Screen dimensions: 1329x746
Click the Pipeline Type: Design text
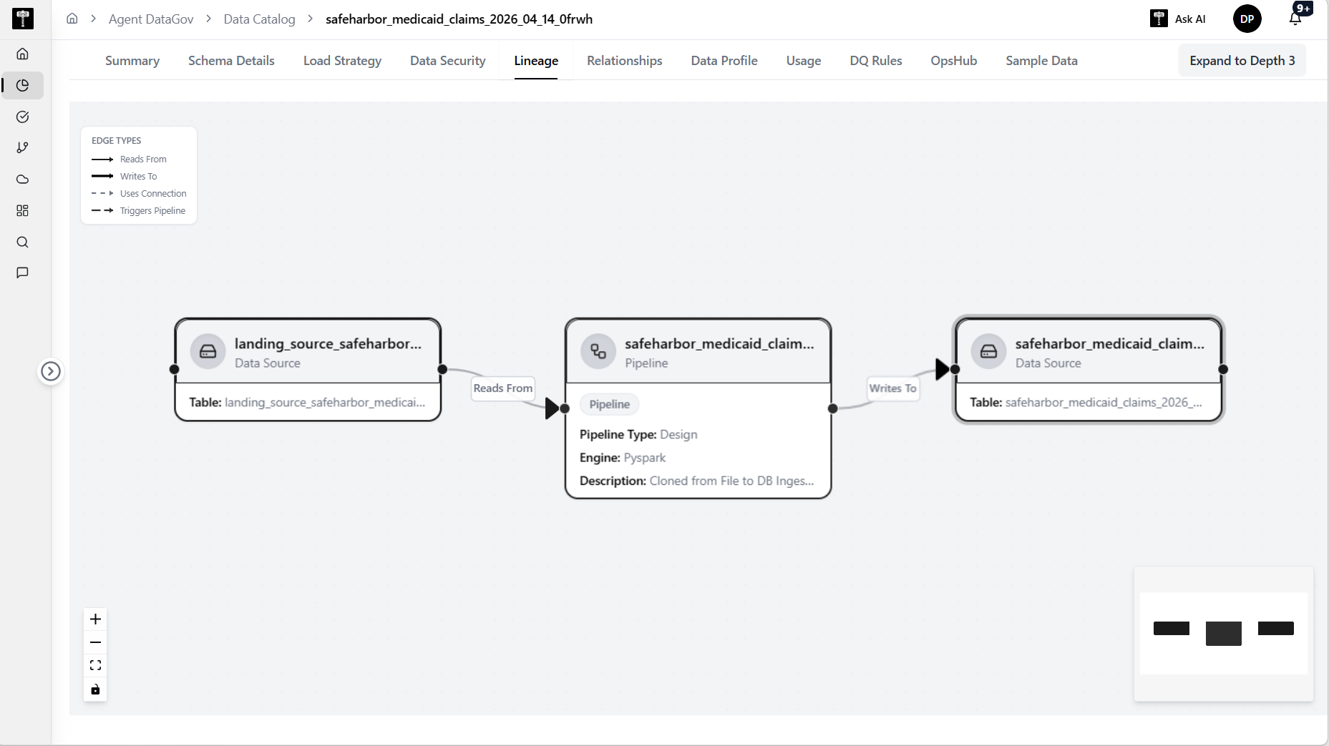click(x=638, y=435)
